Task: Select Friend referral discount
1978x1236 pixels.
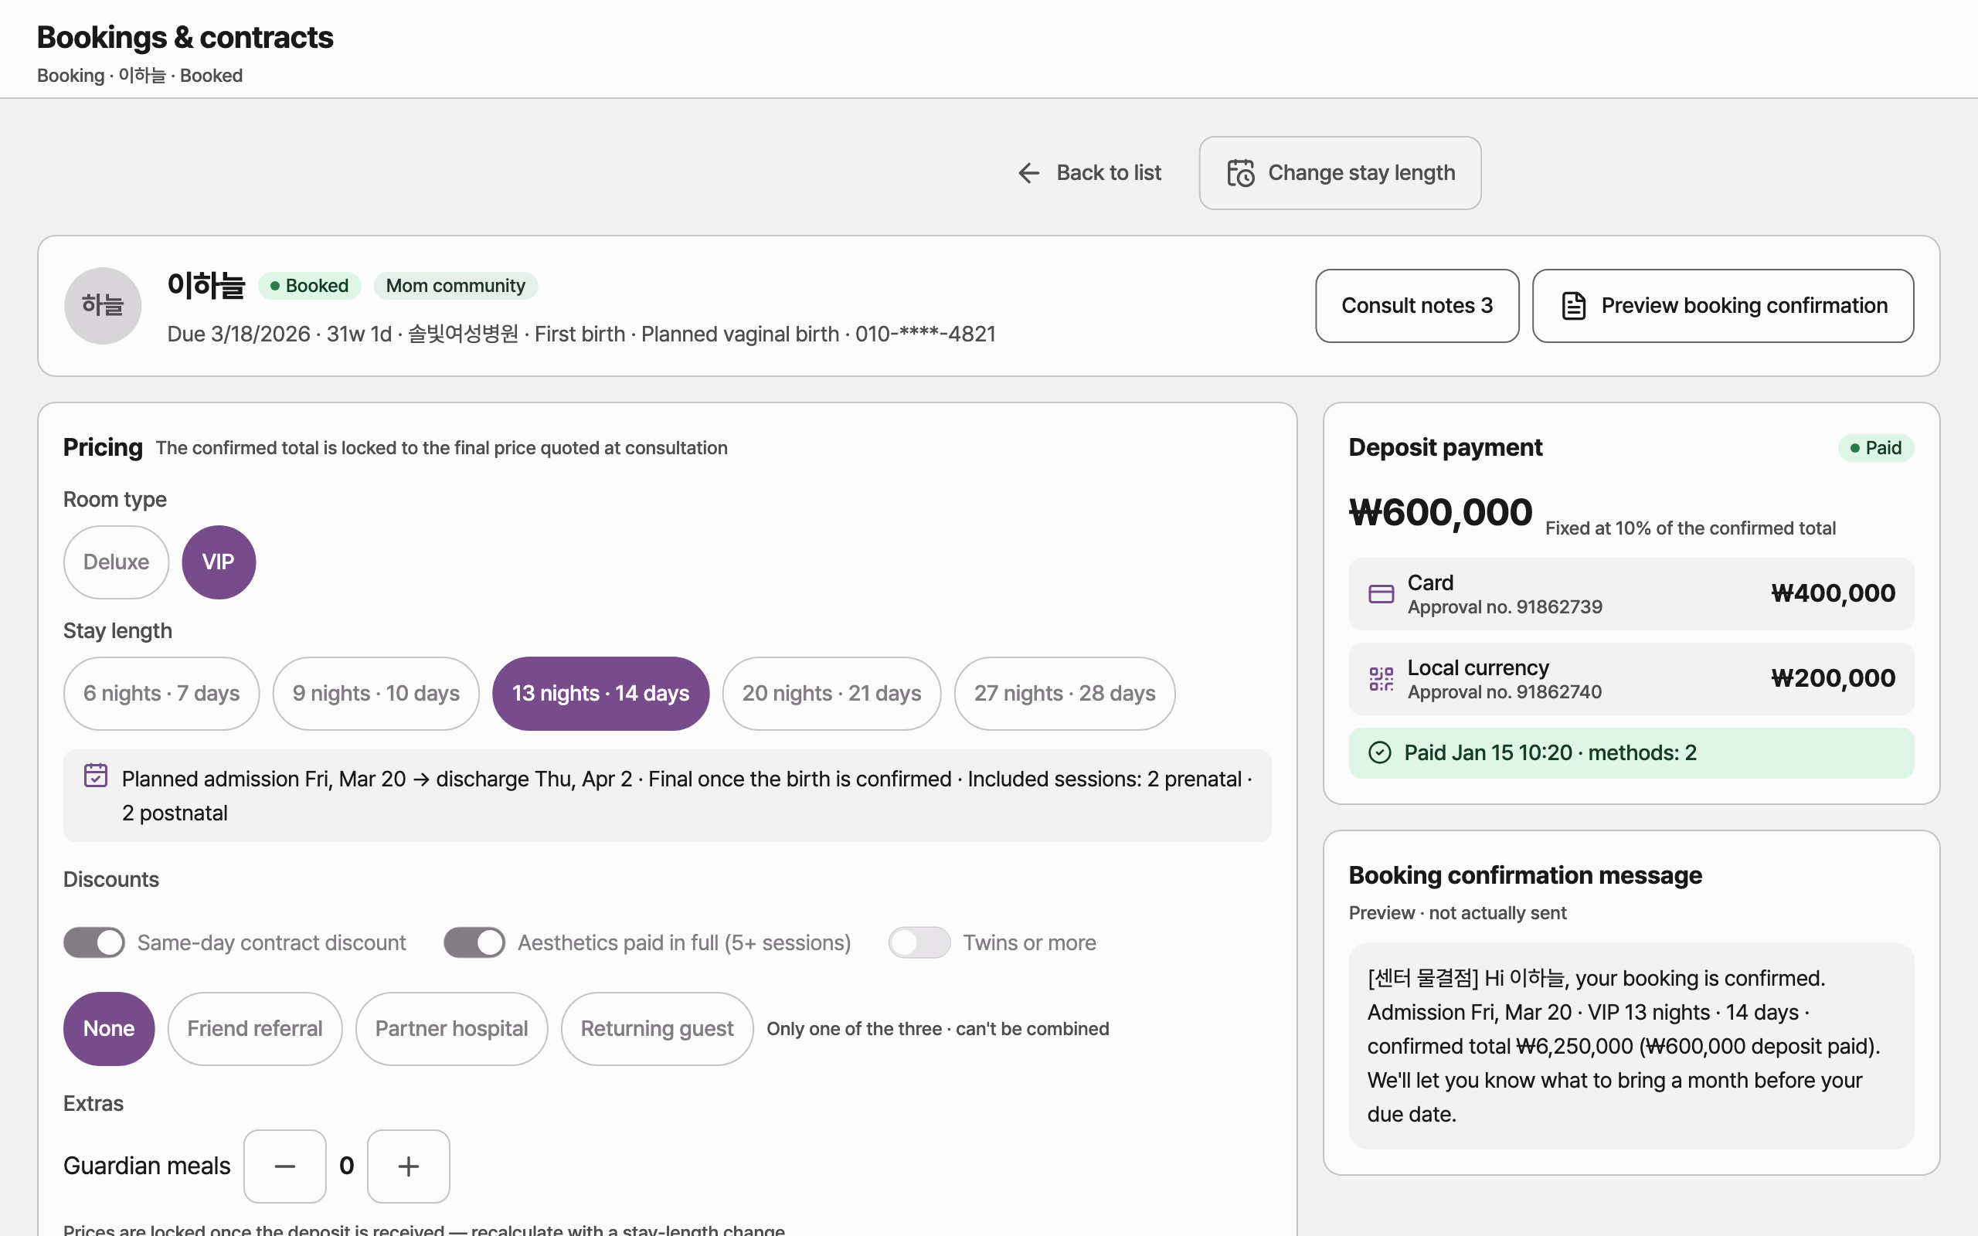Action: click(255, 1028)
